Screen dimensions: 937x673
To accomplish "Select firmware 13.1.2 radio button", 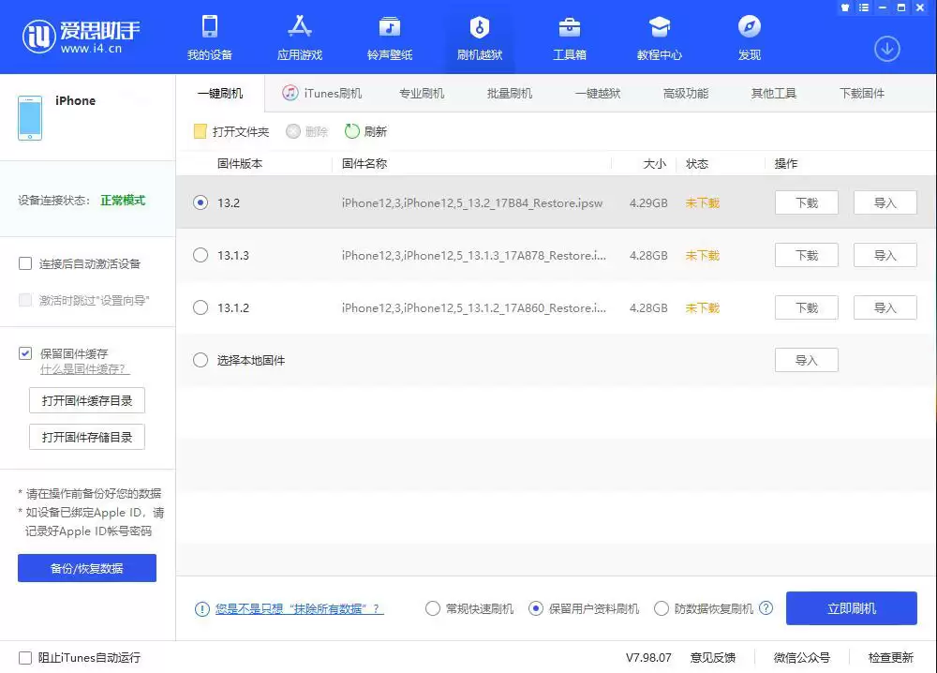I will pos(201,307).
